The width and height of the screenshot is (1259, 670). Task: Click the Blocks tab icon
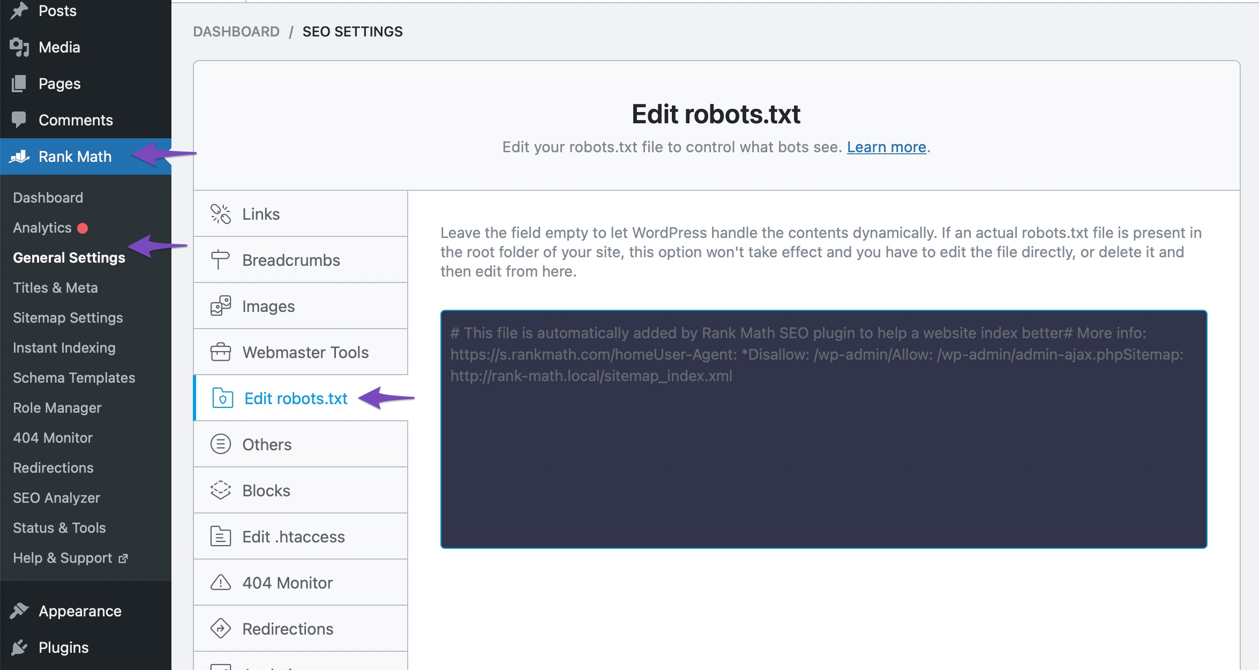coord(220,490)
